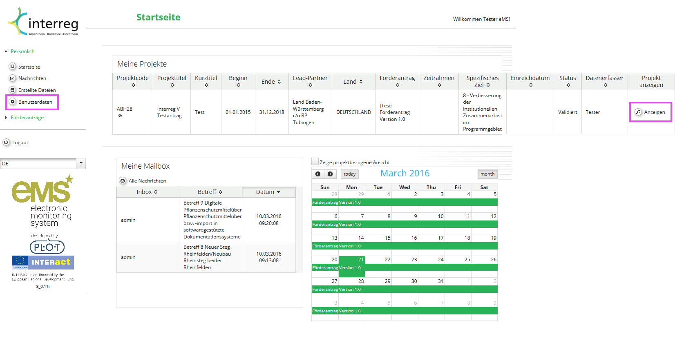This screenshot has height=363, width=675.
Task: Click the Validiert status cell
Action: (568, 112)
